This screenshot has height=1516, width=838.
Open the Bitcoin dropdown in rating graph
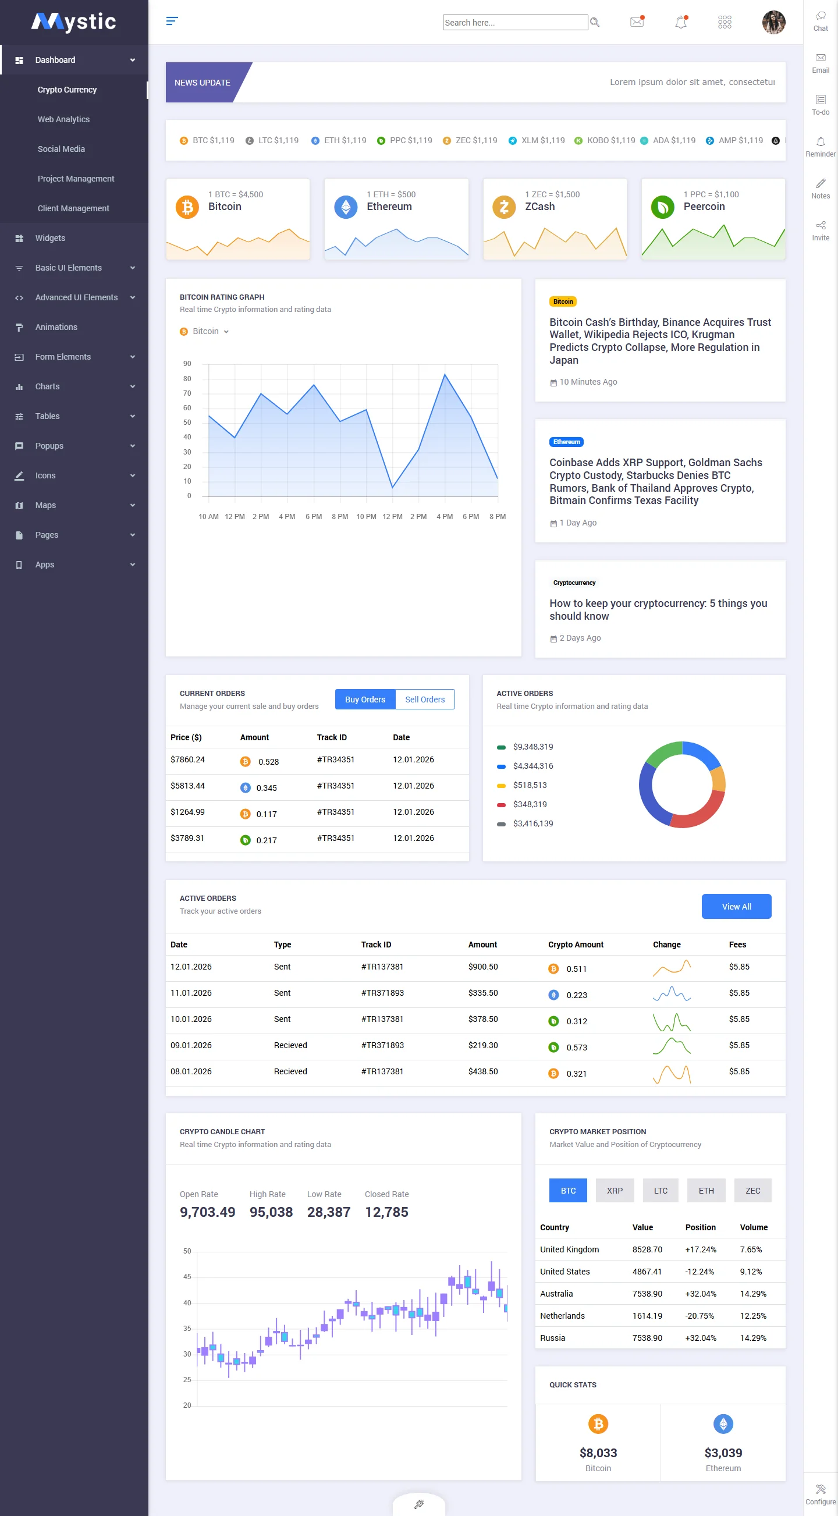[x=205, y=331]
